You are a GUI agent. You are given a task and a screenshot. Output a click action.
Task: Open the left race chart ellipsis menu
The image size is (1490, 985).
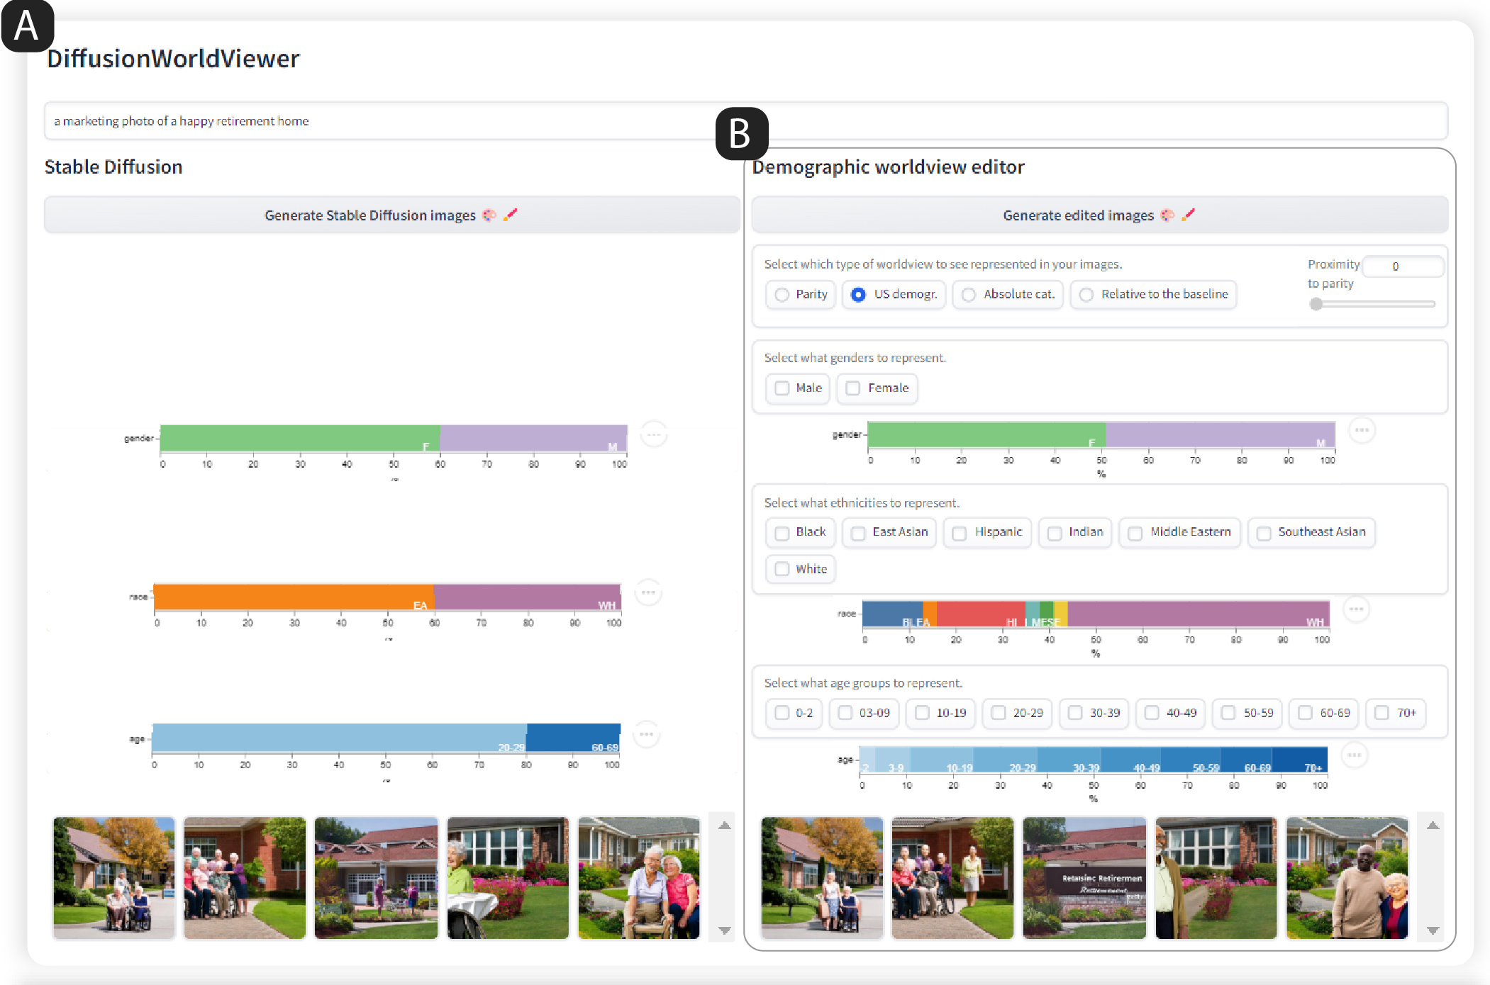[647, 592]
